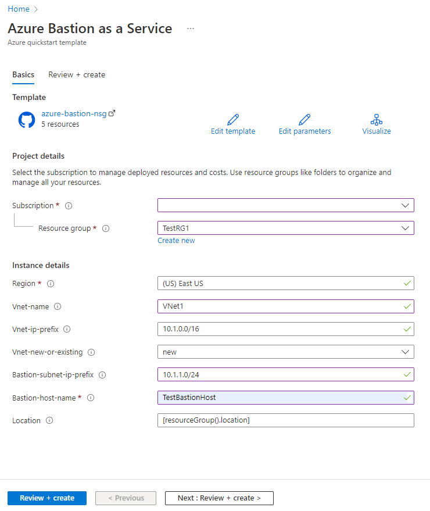Click the Edit parameters link text
Viewport: 430px width, 511px height.
[x=304, y=131]
